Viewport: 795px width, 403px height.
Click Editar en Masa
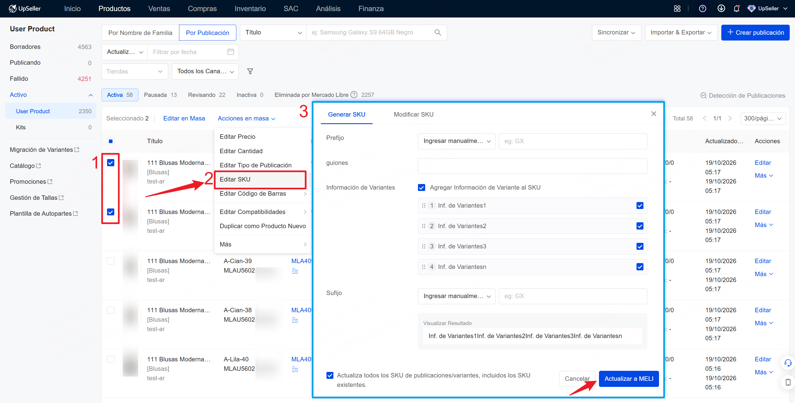[184, 118]
